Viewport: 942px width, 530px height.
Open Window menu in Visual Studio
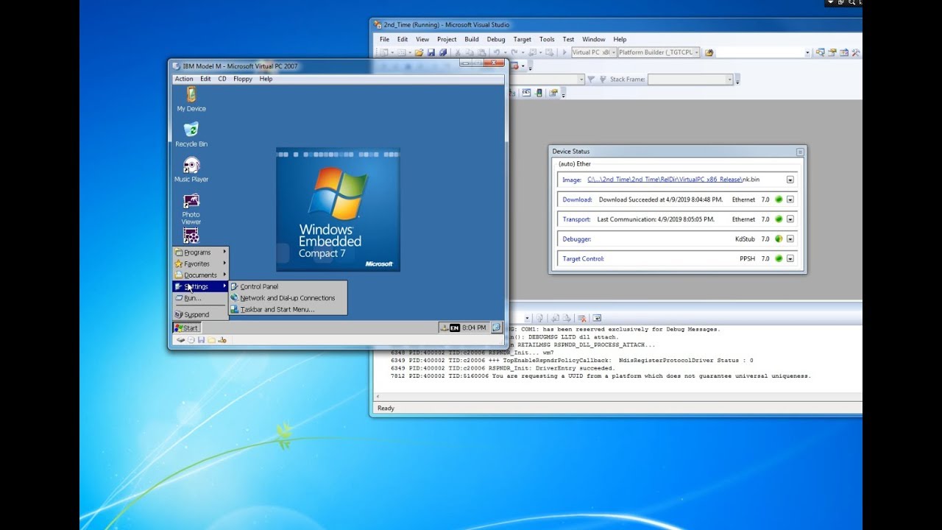pos(594,39)
